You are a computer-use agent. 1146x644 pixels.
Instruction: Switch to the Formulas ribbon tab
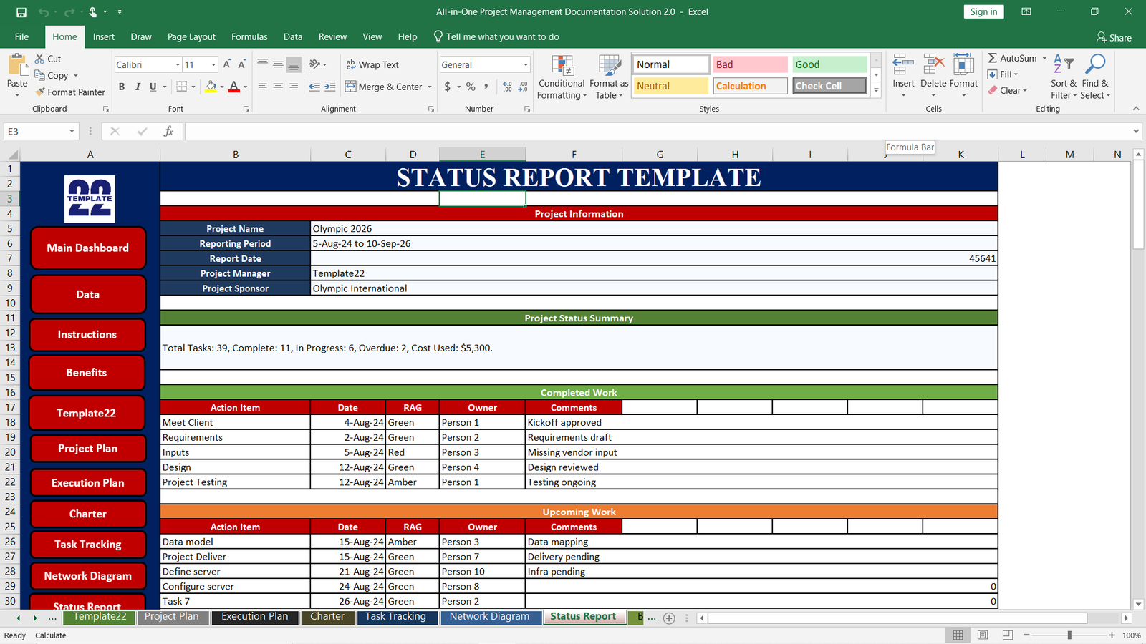coord(249,37)
